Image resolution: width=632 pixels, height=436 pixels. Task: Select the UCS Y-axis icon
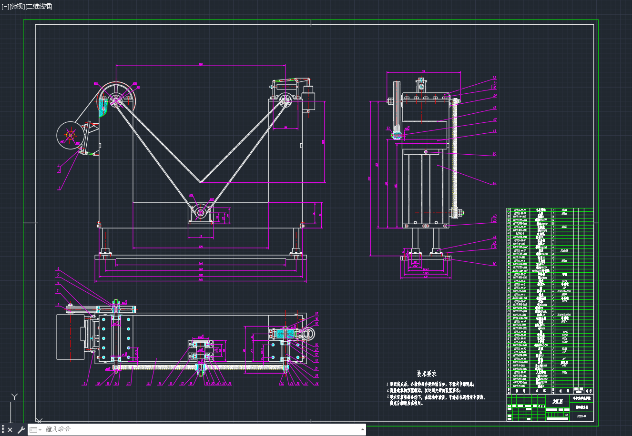[15, 397]
